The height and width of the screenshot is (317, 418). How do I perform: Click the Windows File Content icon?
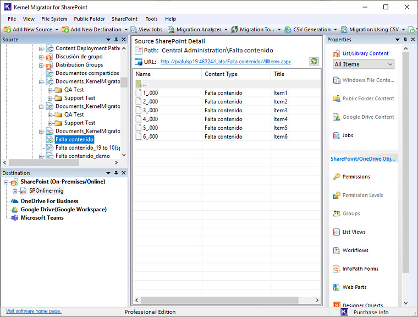337,80
